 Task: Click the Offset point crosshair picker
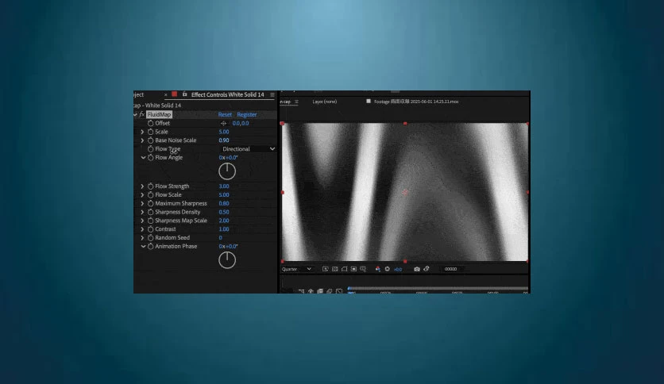224,124
